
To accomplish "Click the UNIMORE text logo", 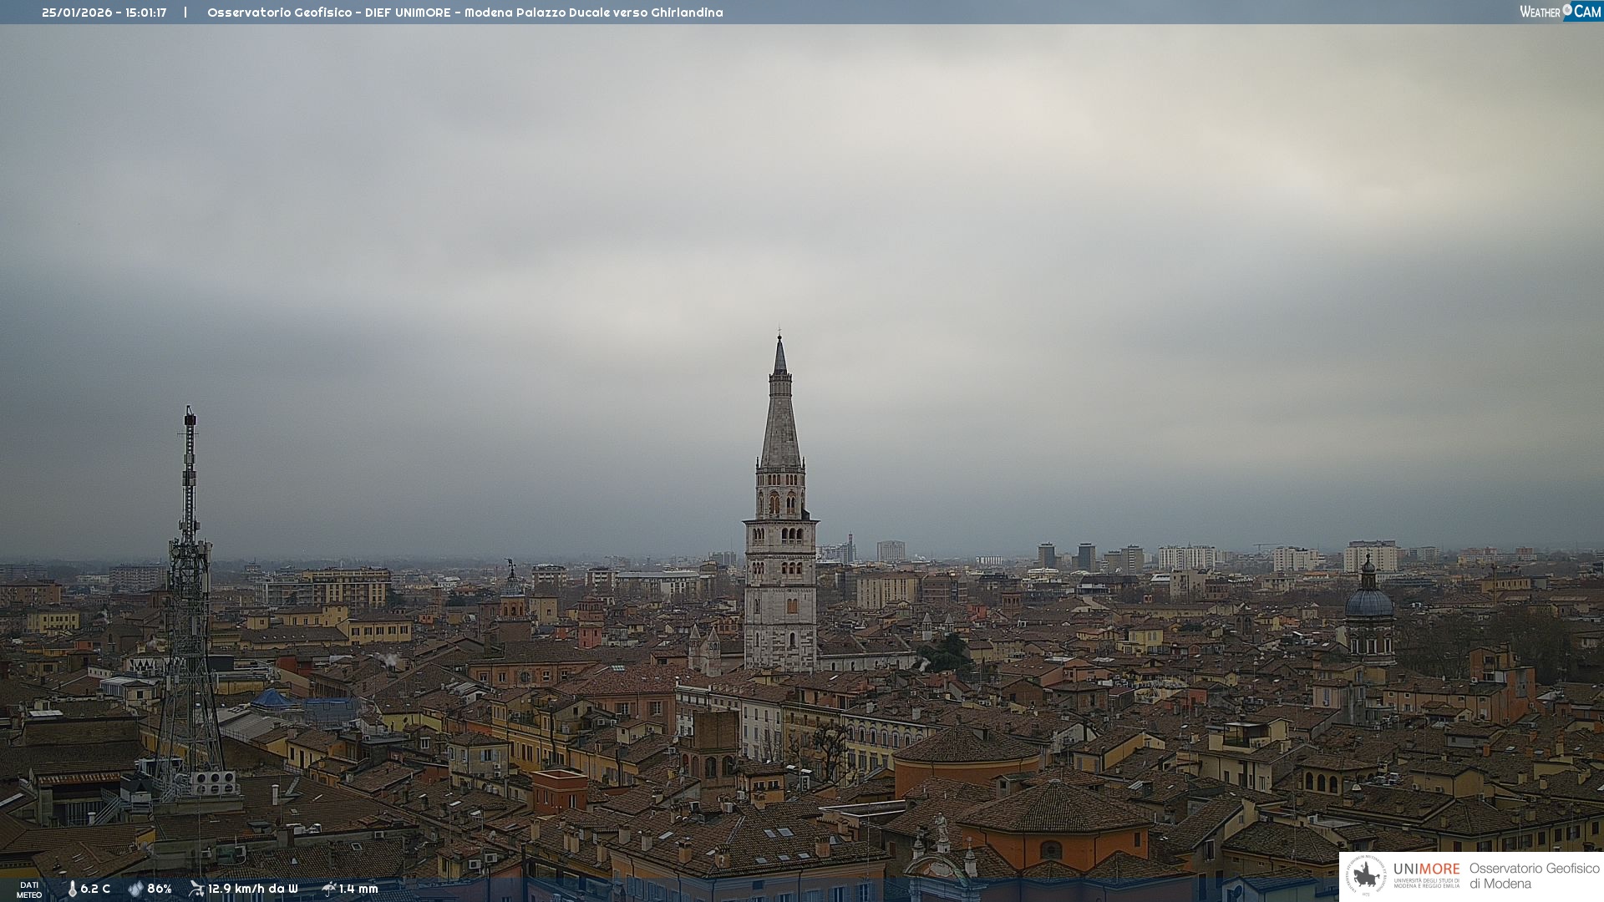I will [x=1426, y=869].
